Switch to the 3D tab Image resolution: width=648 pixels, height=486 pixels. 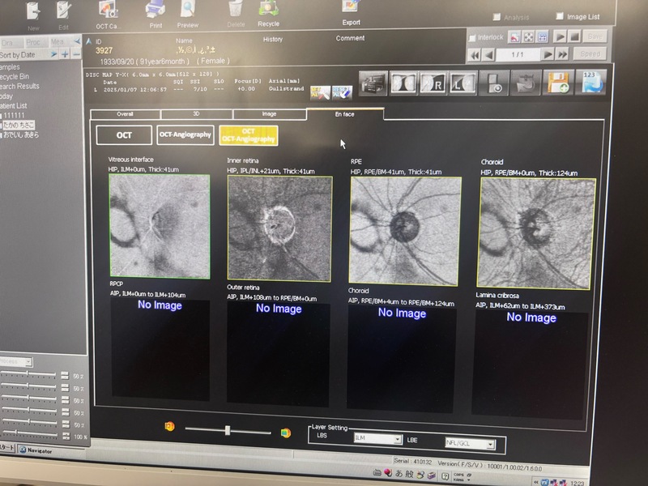coord(195,114)
